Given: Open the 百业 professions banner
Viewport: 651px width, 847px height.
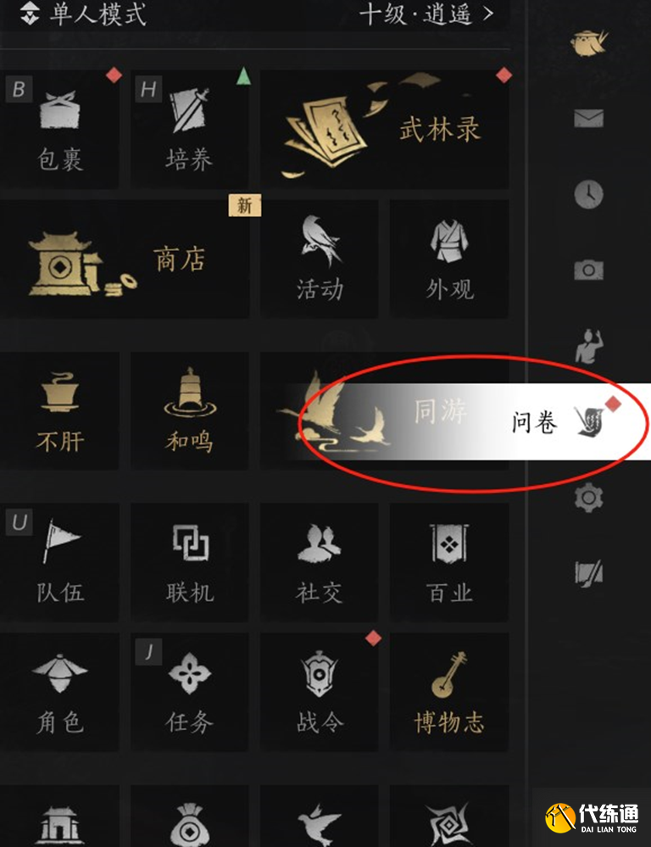Looking at the screenshot, I should coord(449,562).
